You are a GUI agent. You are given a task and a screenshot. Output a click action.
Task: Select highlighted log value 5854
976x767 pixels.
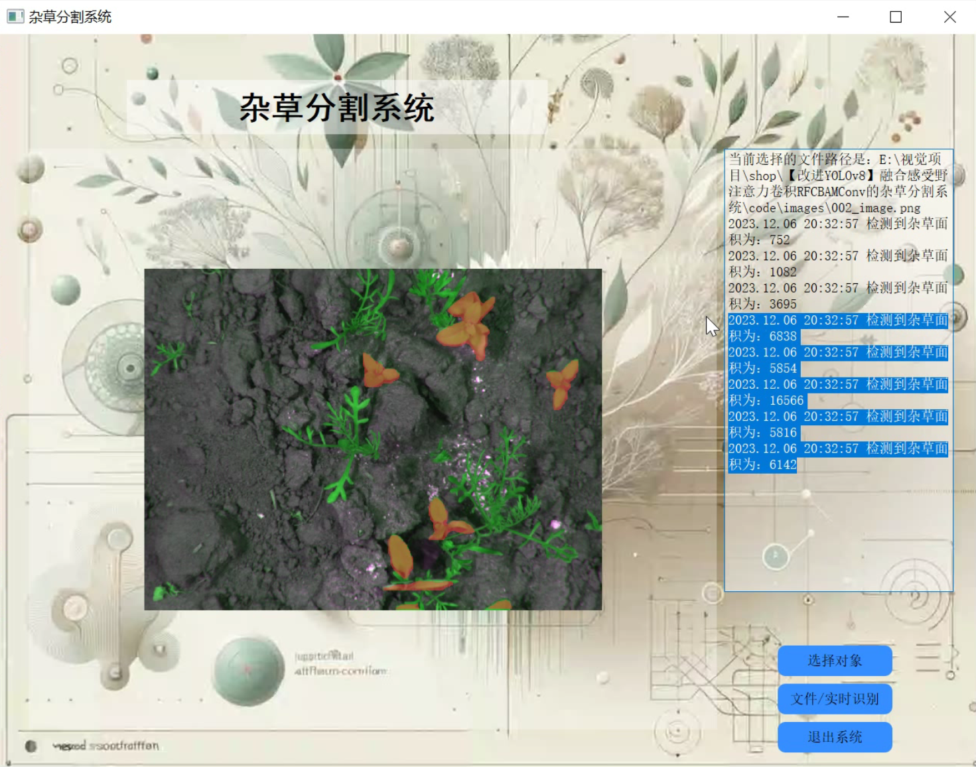tap(783, 368)
